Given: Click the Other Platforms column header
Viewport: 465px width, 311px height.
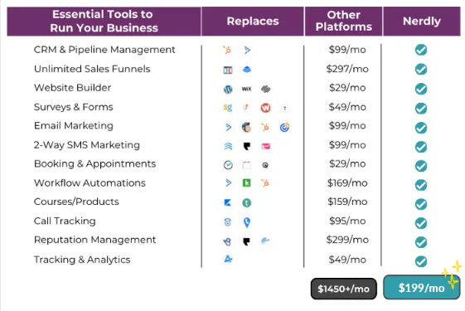Looking at the screenshot, I should [x=343, y=22].
